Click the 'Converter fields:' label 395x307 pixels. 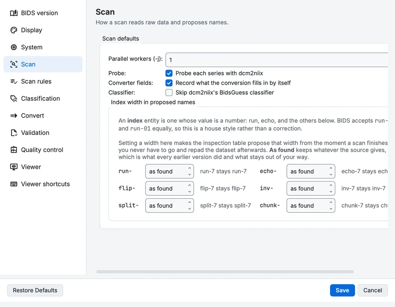(x=131, y=83)
